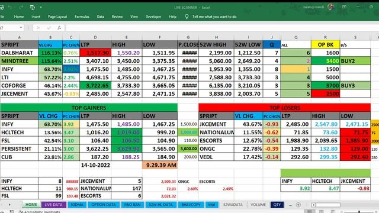379x213 pixels.
Task: Open the File menu
Action: click(2, 17)
